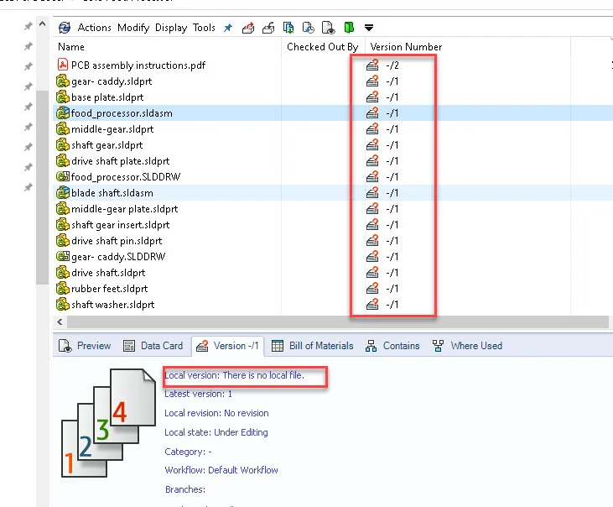This screenshot has width=613, height=507.
Task: Click the green Change State icon
Action: [x=349, y=28]
